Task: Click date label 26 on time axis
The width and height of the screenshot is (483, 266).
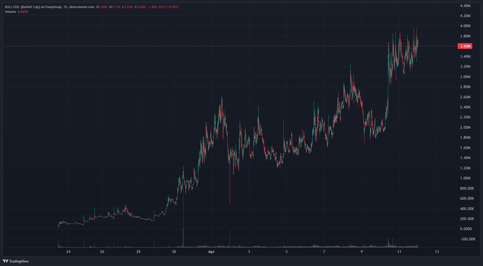Action: (102, 252)
